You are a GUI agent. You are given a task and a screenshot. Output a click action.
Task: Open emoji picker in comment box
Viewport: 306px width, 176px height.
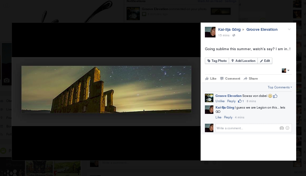[287, 128]
